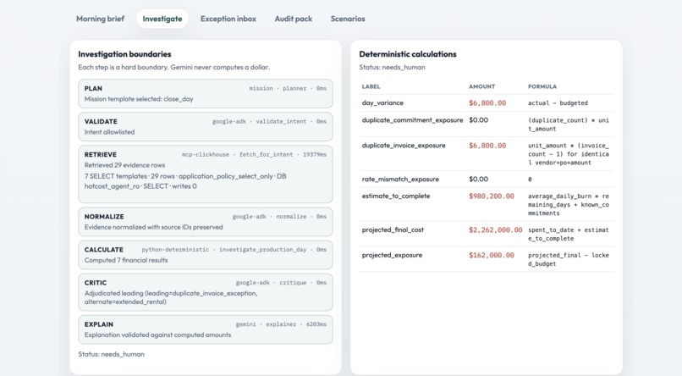682x376 pixels.
Task: Click the 'Adjudicated leading' critic text
Action: (171, 297)
